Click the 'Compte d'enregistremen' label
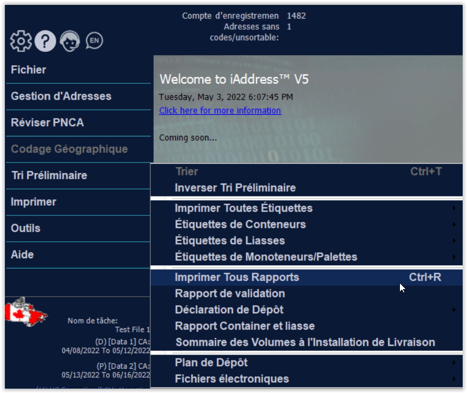This screenshot has height=393, width=467. pos(231,16)
